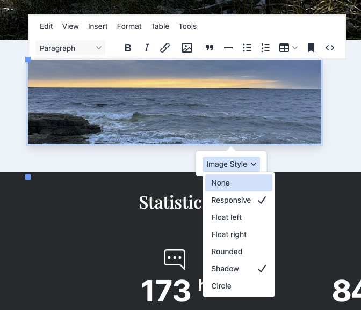Insert a link with the chain icon
361x310 pixels.
165,48
